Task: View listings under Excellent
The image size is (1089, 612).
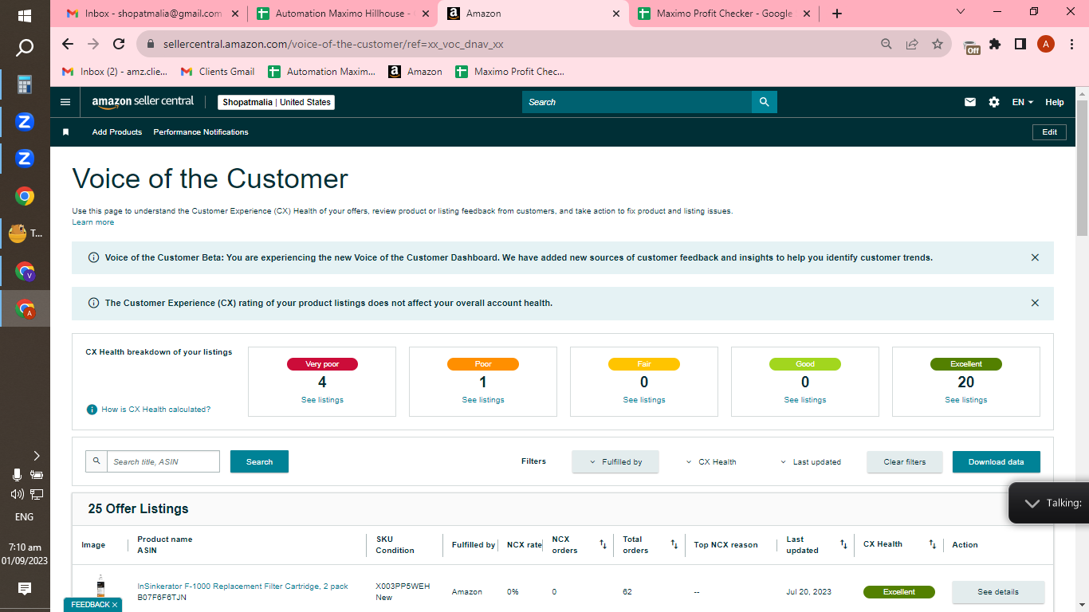Action: click(x=966, y=400)
